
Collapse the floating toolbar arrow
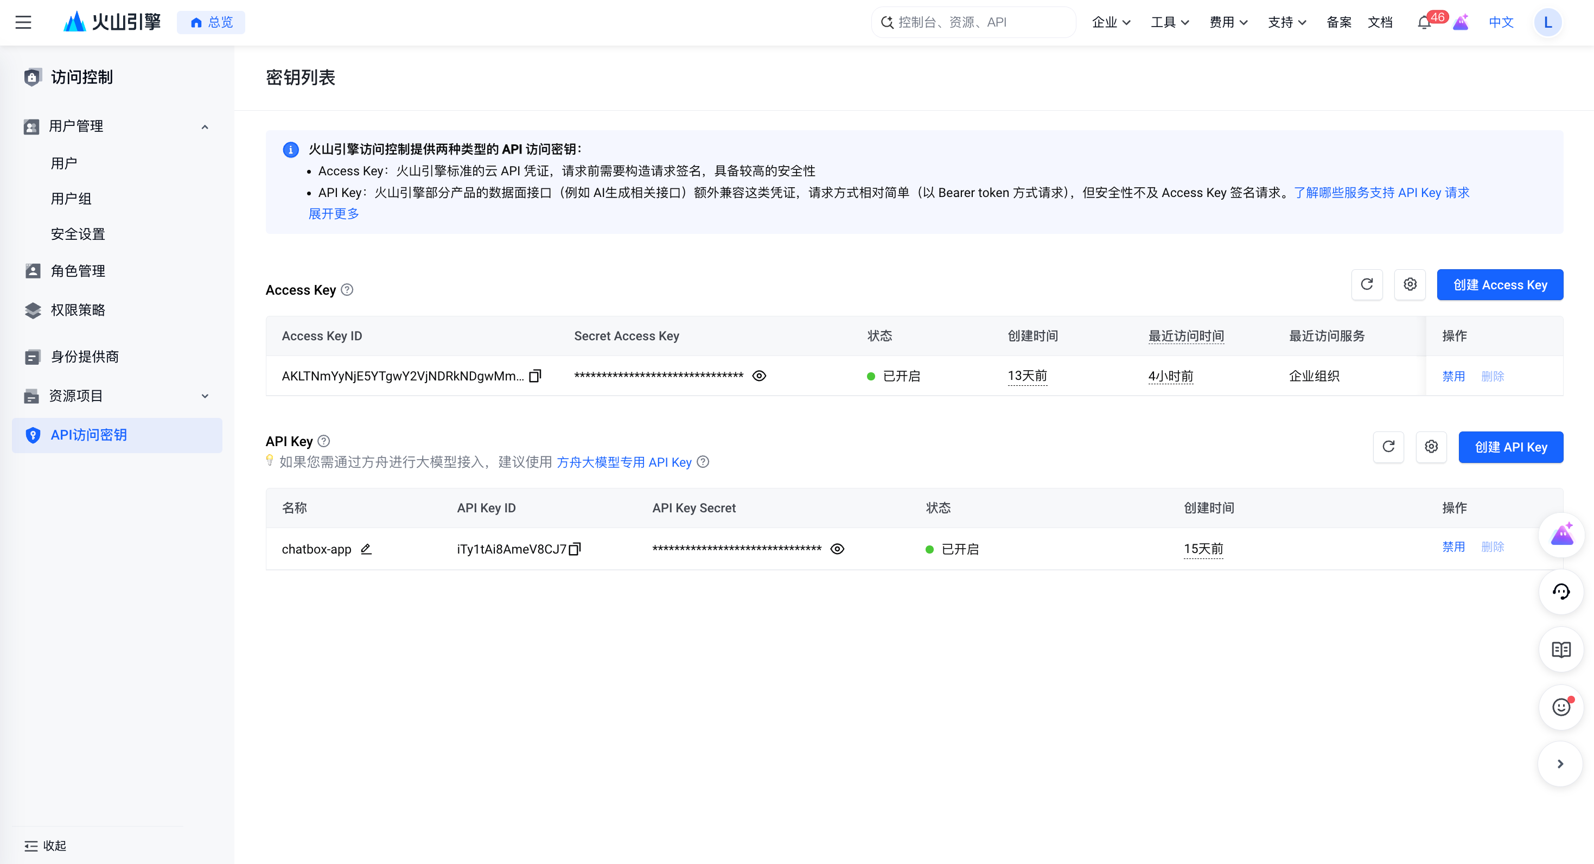coord(1560,764)
